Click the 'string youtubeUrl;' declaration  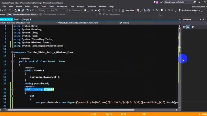[x=37, y=83]
